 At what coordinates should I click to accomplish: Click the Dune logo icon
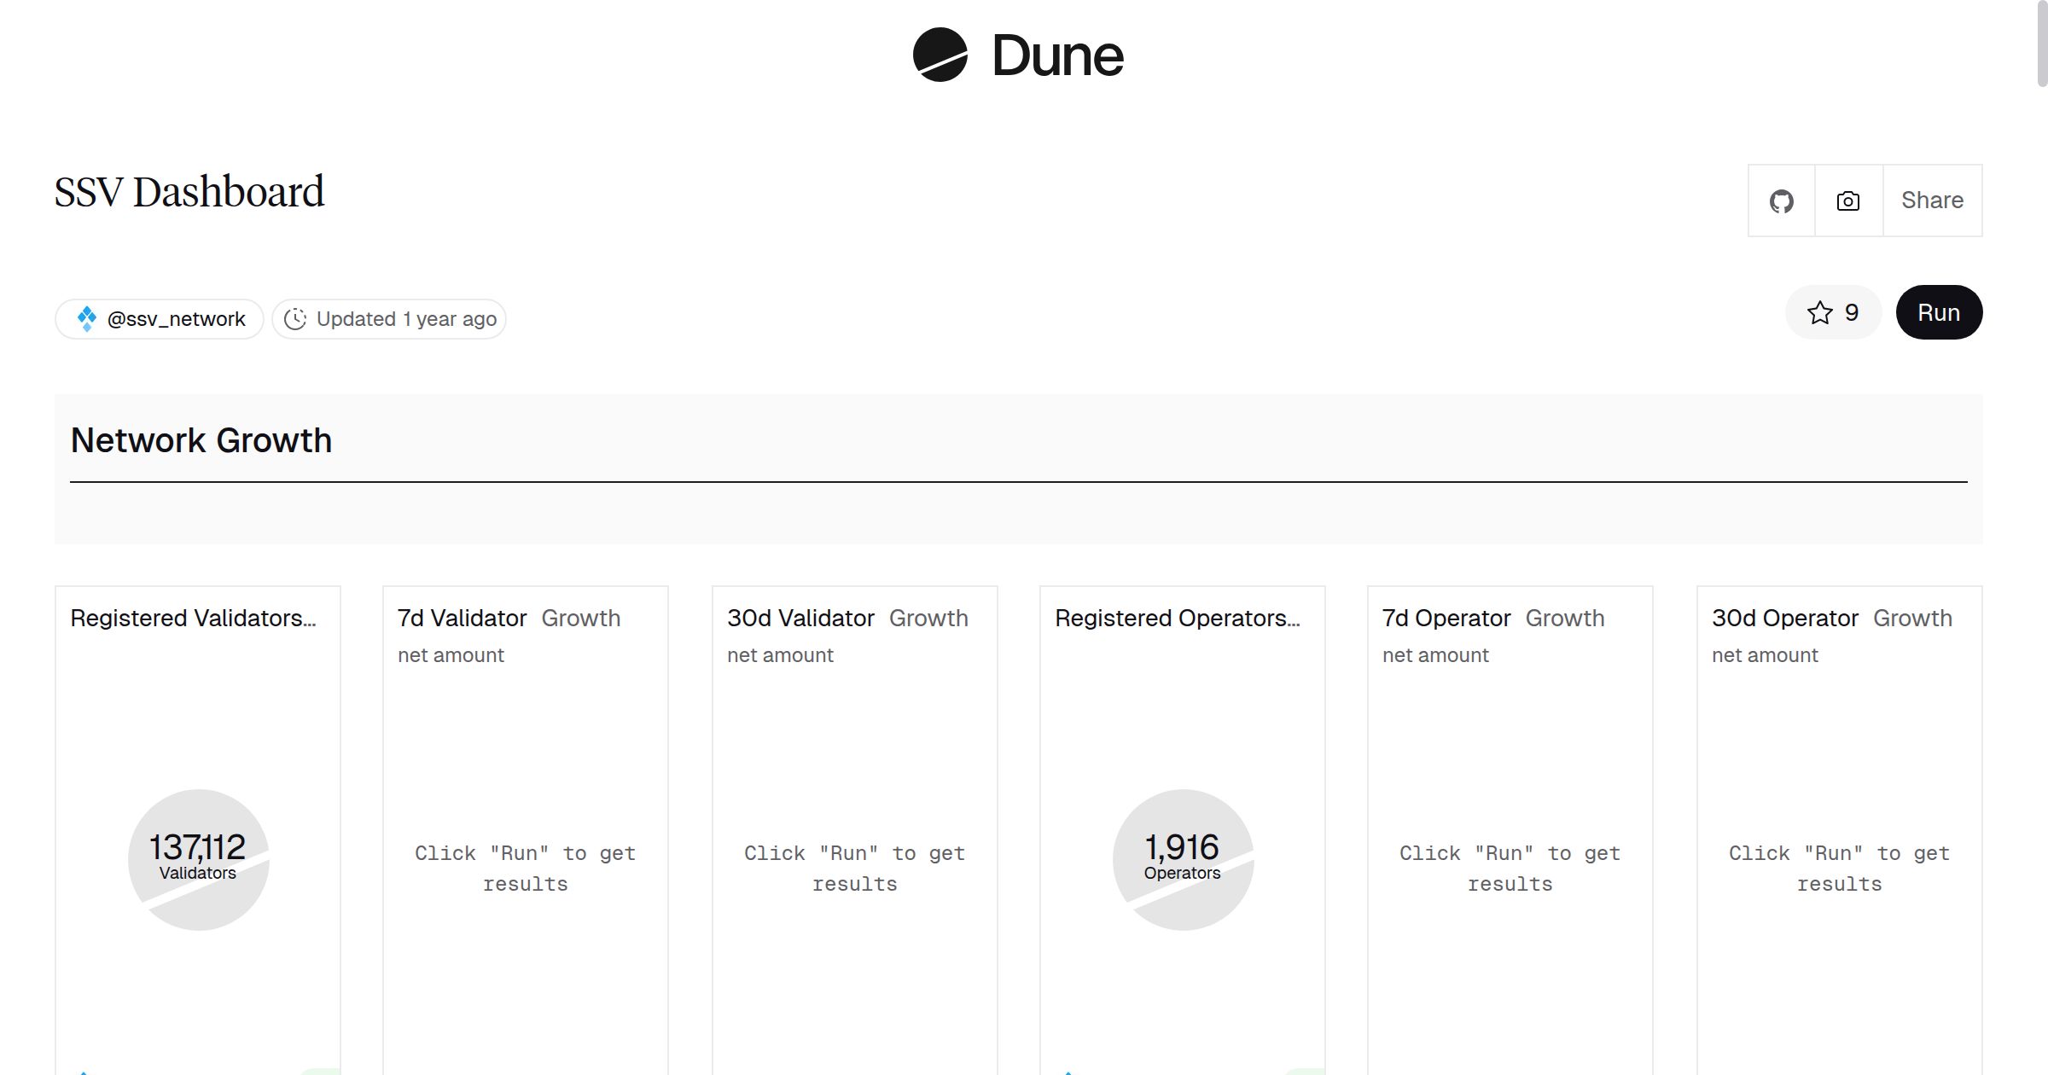(940, 55)
